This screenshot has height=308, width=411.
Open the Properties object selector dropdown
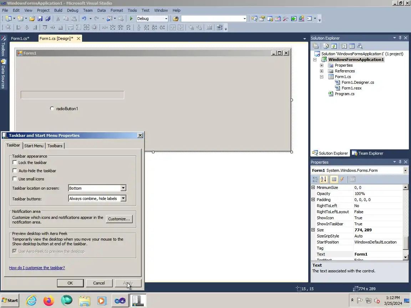[405, 170]
